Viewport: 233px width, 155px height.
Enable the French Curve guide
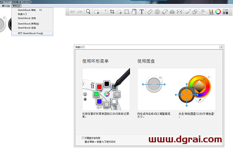[x=165, y=12]
